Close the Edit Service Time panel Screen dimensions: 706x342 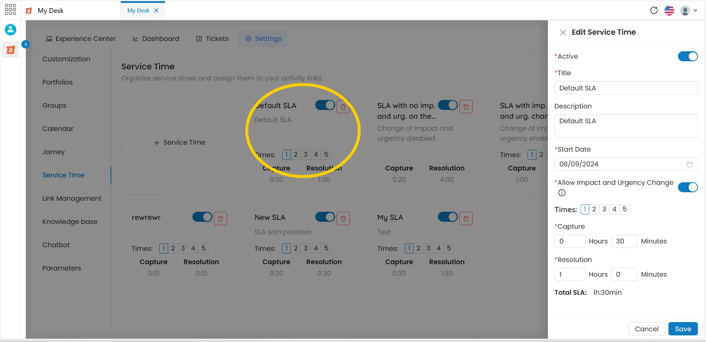[563, 32]
